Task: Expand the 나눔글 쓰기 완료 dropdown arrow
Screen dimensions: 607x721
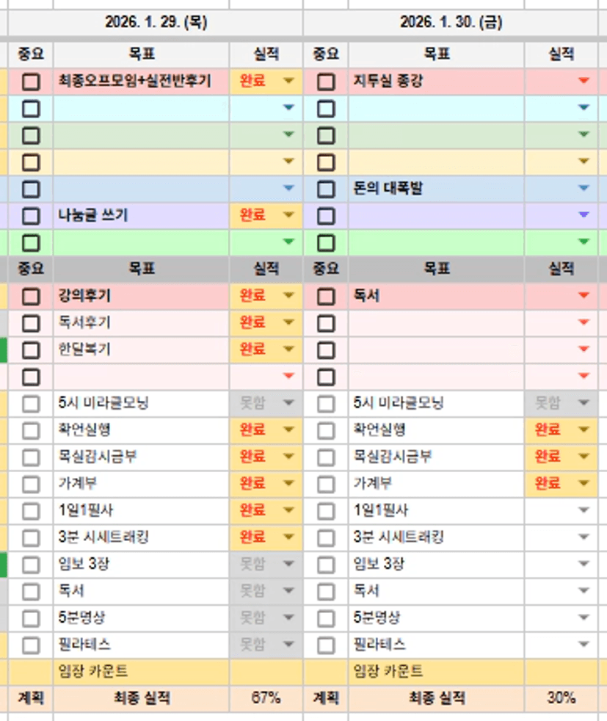Action: (x=288, y=216)
